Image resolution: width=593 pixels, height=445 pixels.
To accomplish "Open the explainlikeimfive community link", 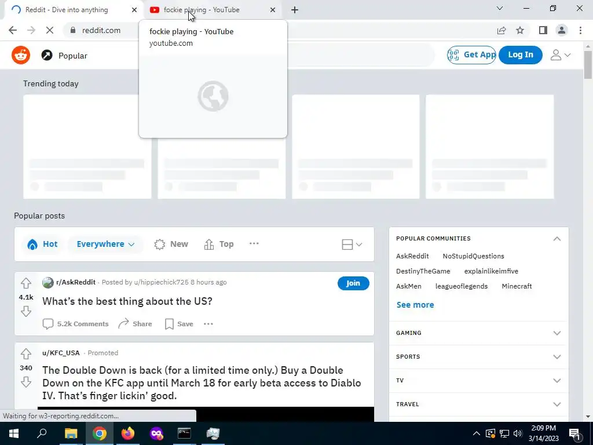I will [x=491, y=271].
